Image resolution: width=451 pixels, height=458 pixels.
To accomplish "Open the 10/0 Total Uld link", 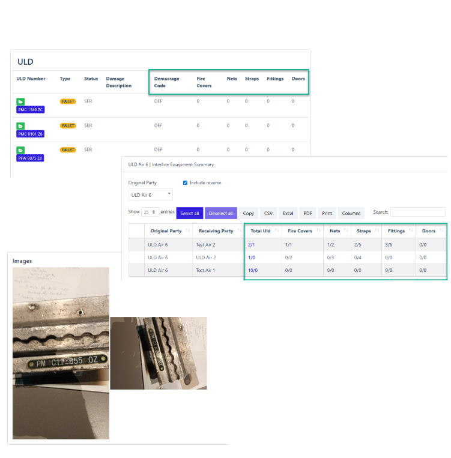I will pyautogui.click(x=252, y=271).
